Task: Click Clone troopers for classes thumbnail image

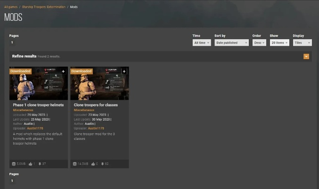Action: 99,85
